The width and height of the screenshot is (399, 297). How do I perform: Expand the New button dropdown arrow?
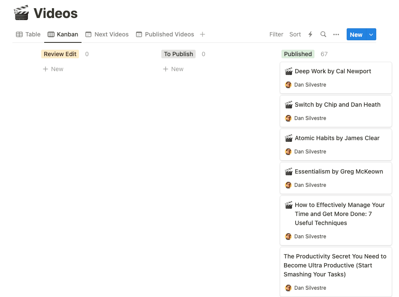click(x=371, y=34)
